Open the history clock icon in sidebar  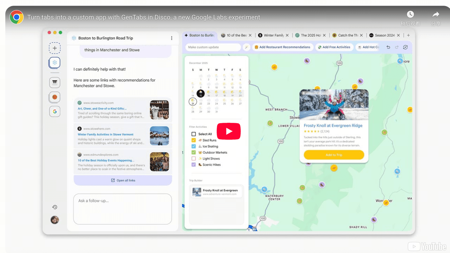[x=54, y=207]
